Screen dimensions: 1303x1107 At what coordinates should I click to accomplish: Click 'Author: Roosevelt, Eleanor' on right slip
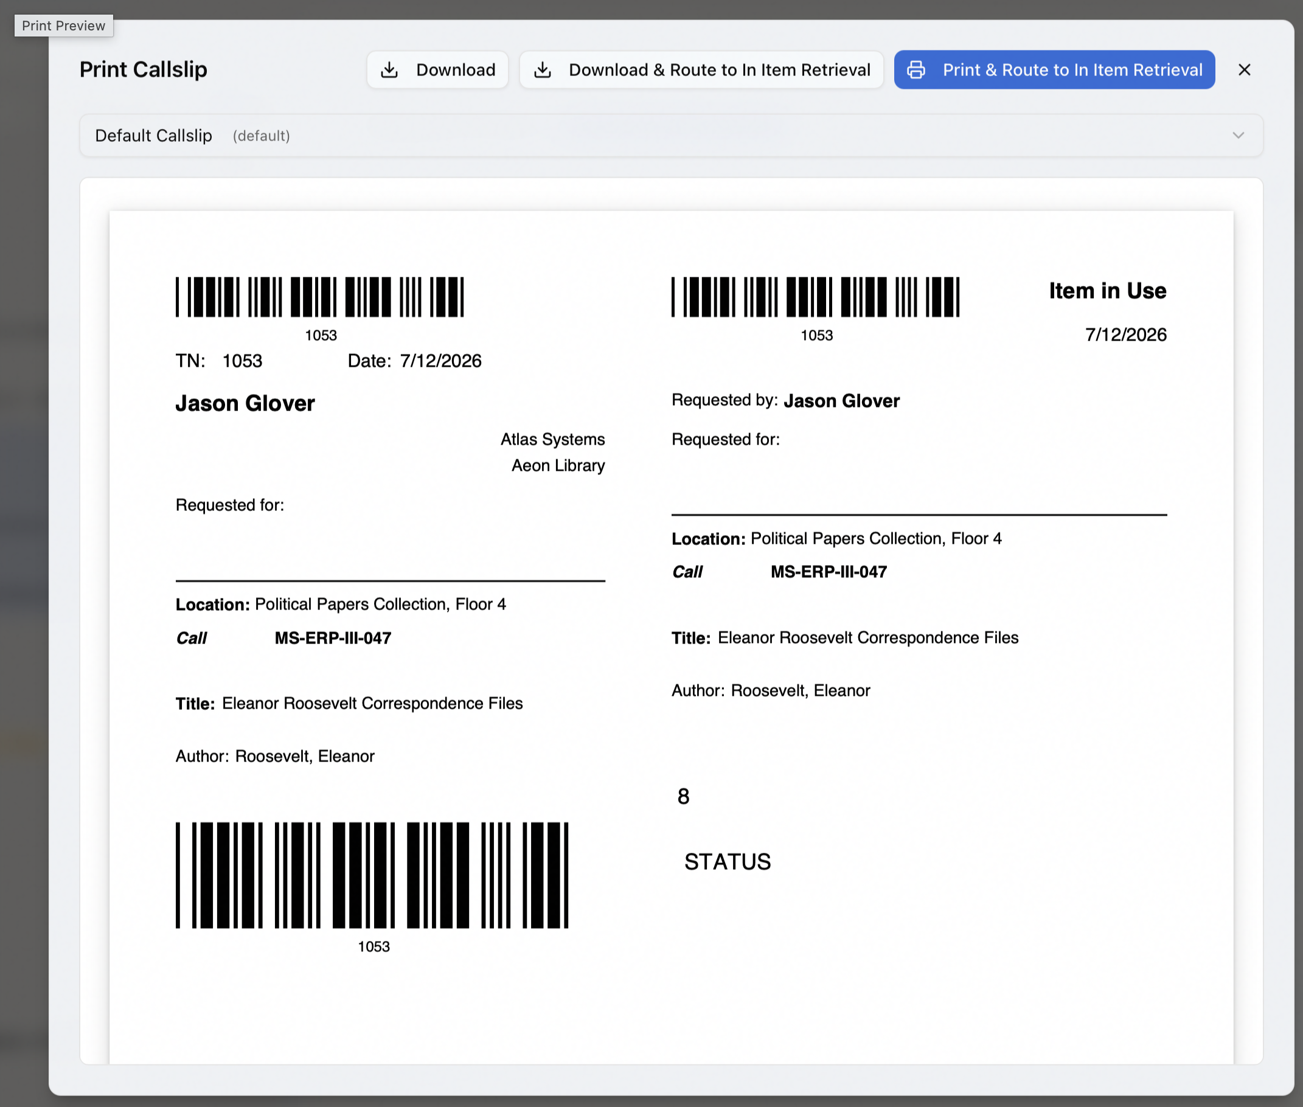point(771,690)
